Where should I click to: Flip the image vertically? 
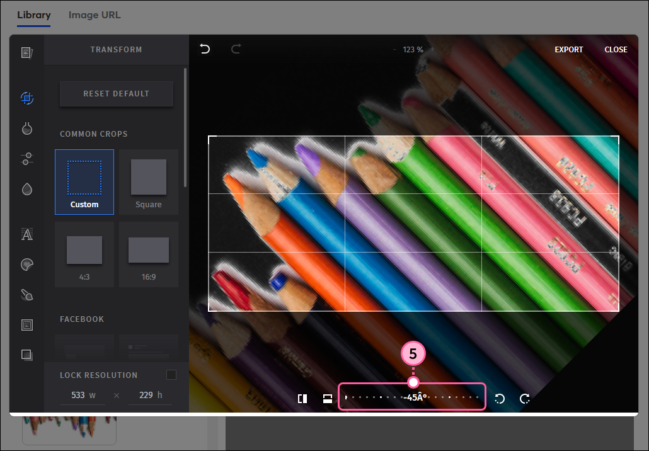(328, 399)
